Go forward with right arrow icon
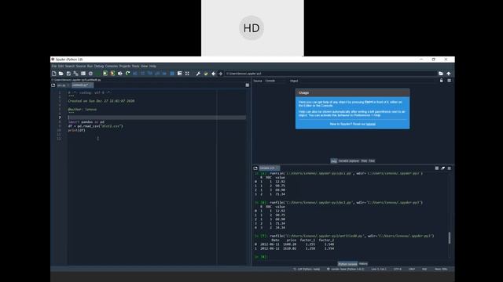503x282 pixels. point(220,74)
